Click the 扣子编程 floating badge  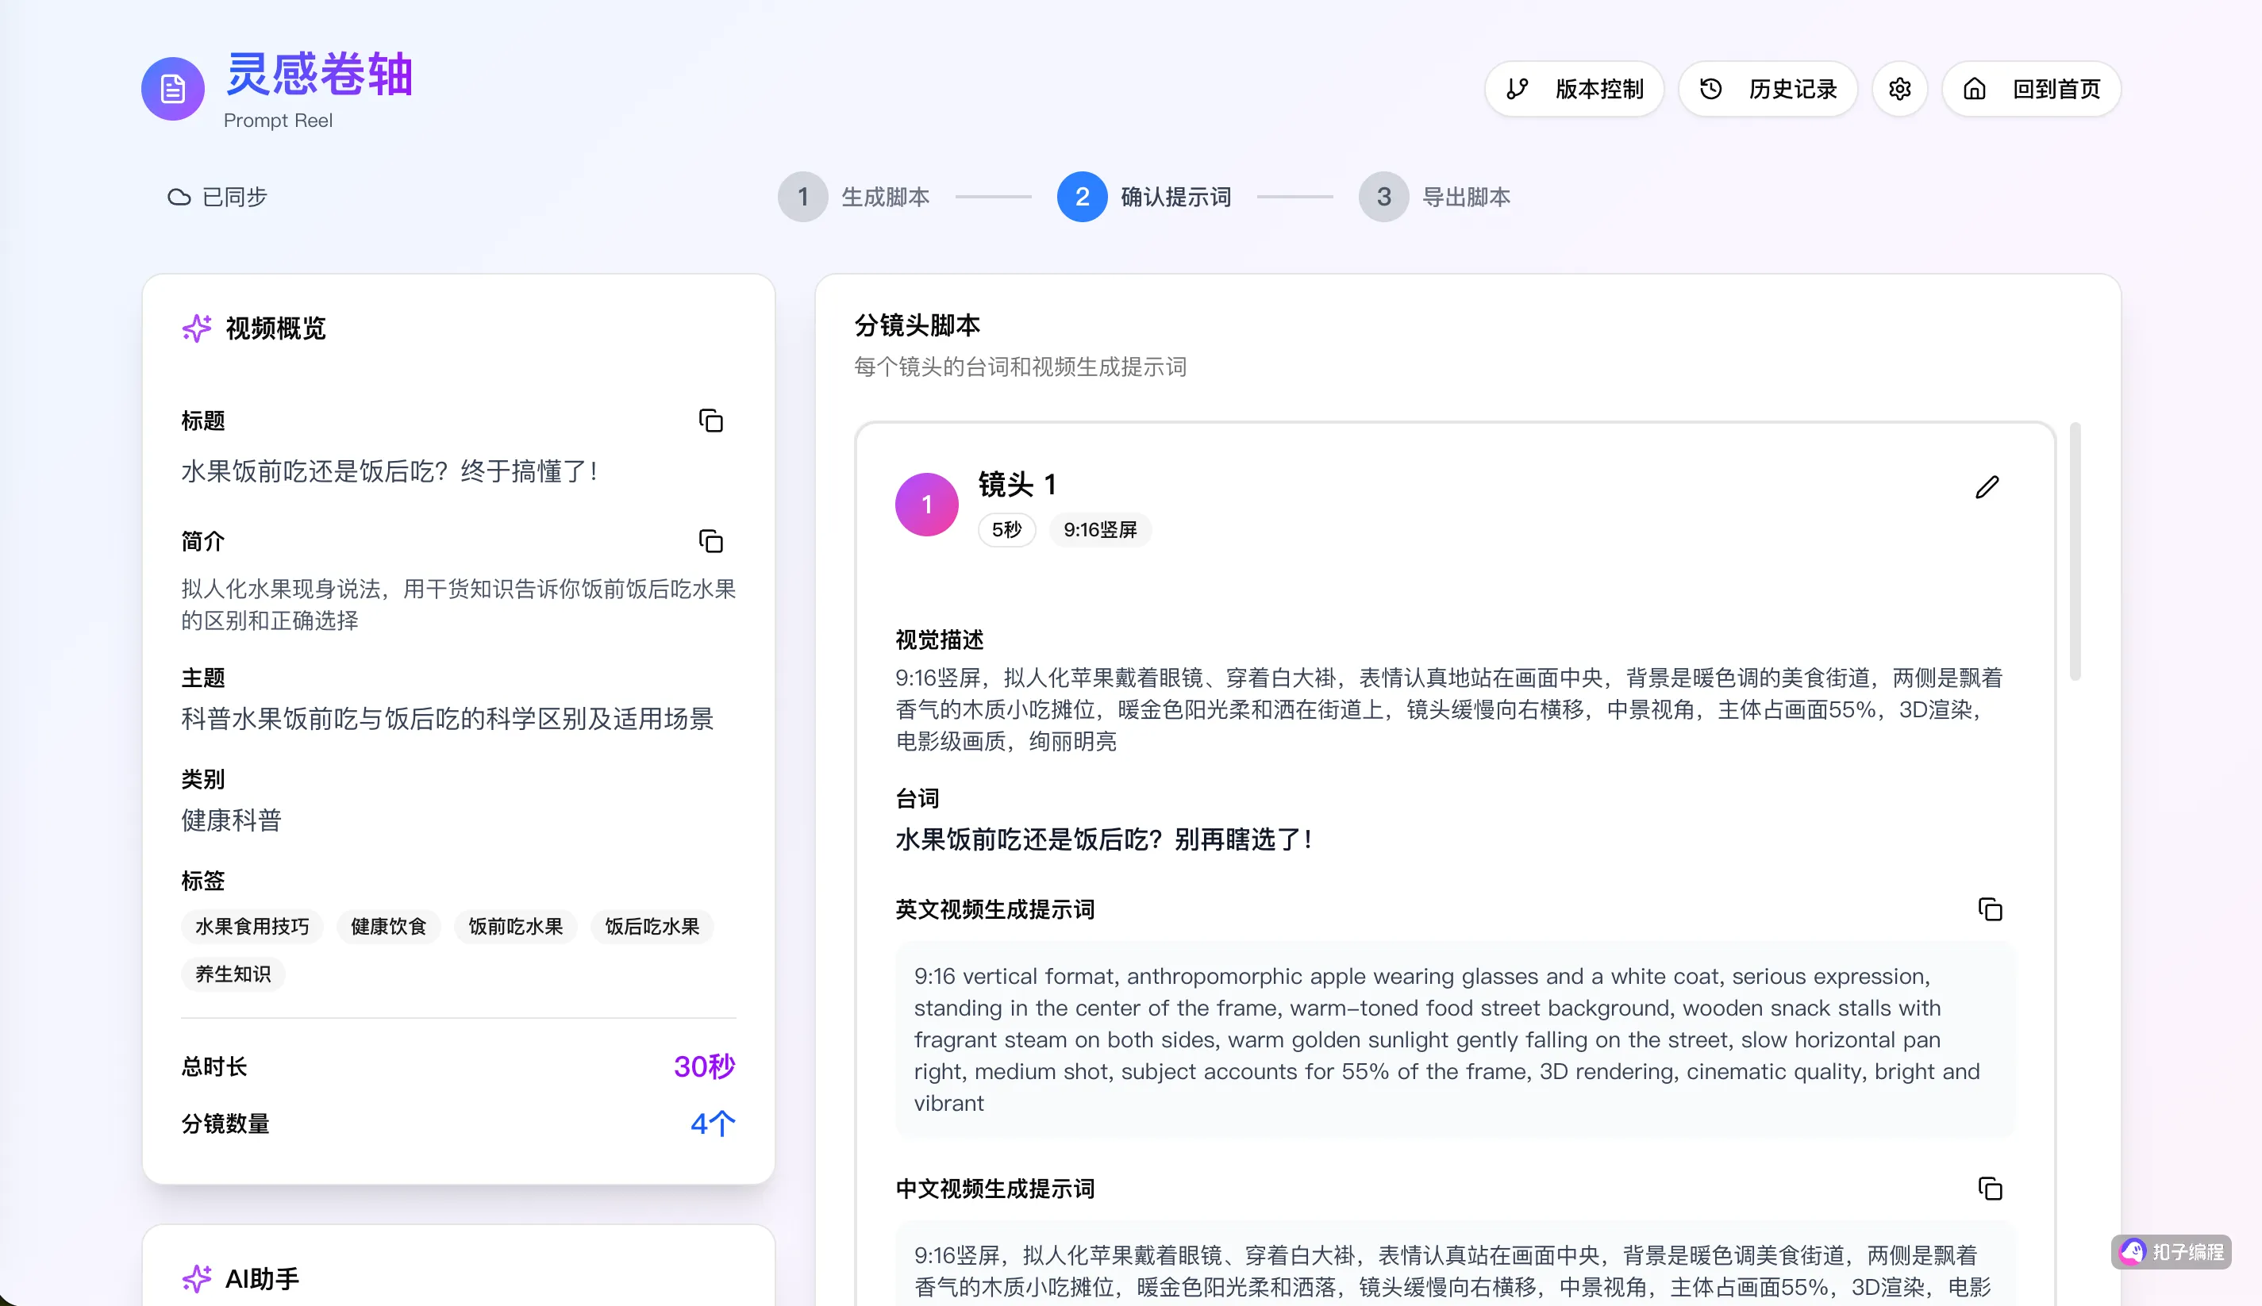[2172, 1251]
